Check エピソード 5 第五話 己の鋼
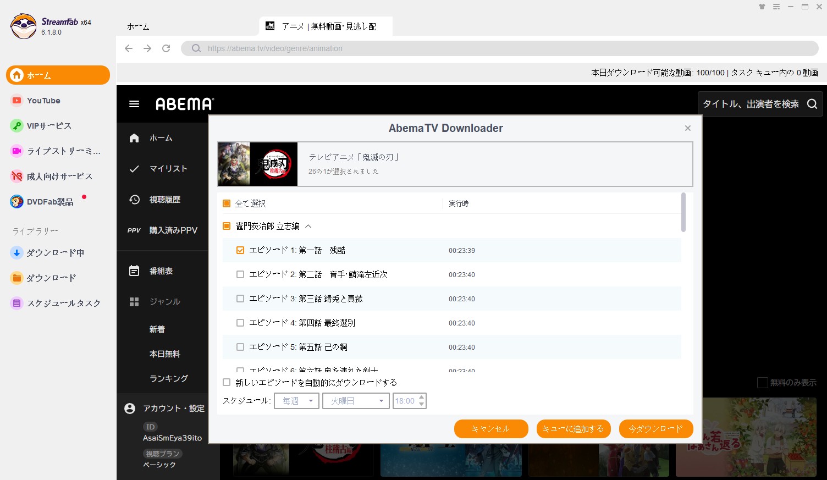827x480 pixels. coord(240,347)
